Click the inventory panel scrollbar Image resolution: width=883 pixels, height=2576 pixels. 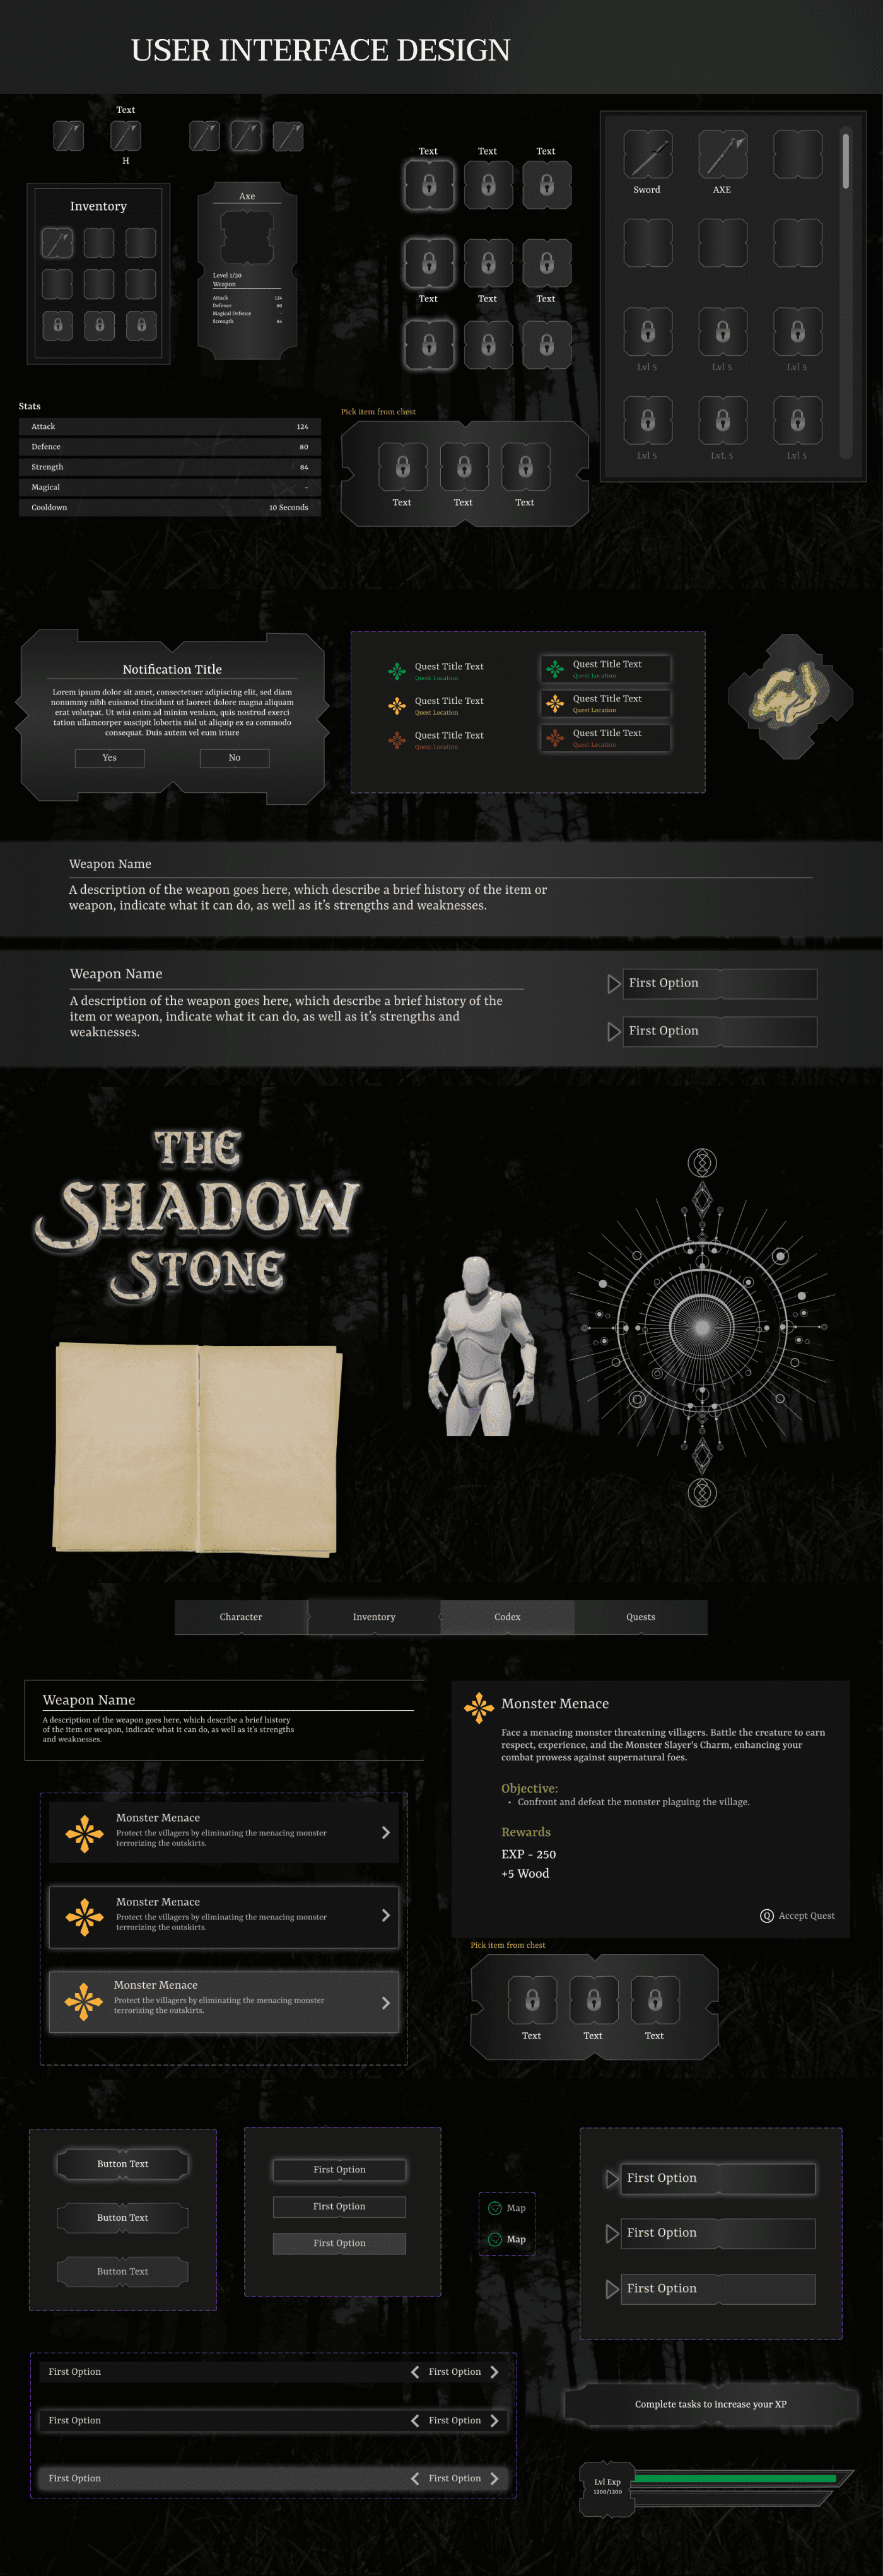[846, 160]
